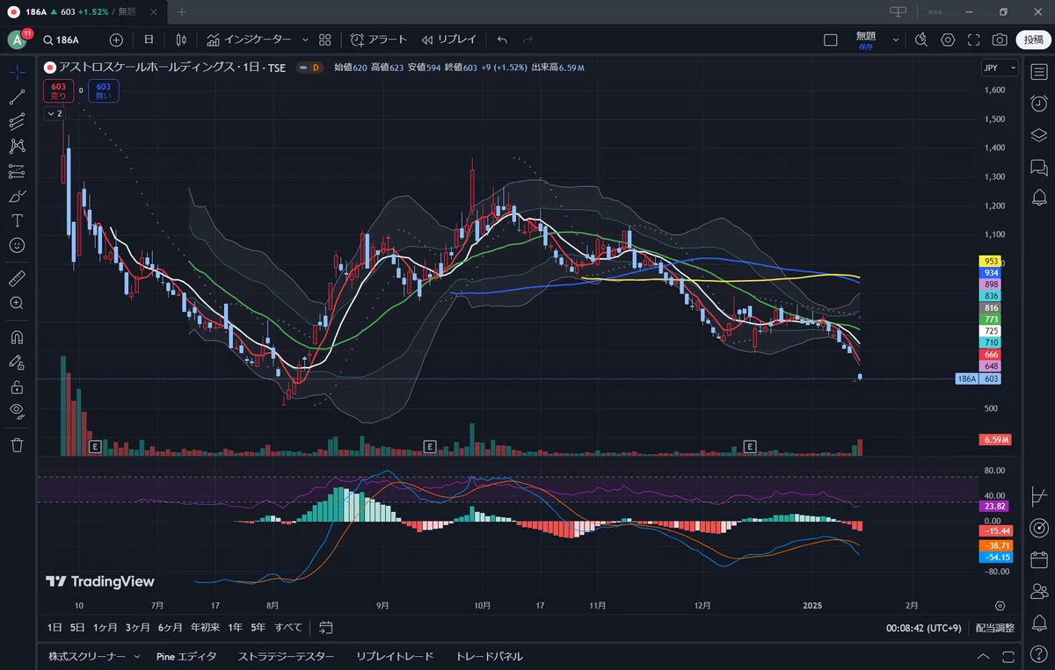This screenshot has width=1055, height=670.
Task: Click the yellow 953 price label
Action: point(991,262)
